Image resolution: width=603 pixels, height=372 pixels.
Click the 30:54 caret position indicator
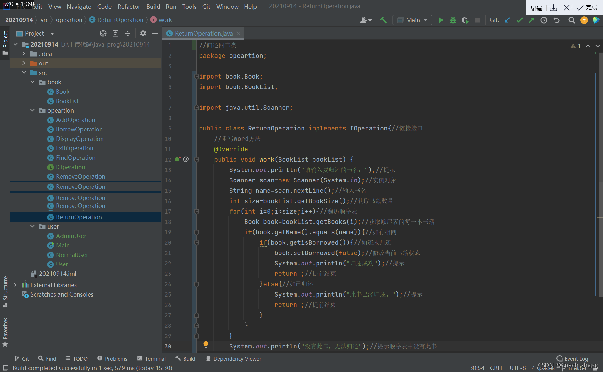click(477, 368)
